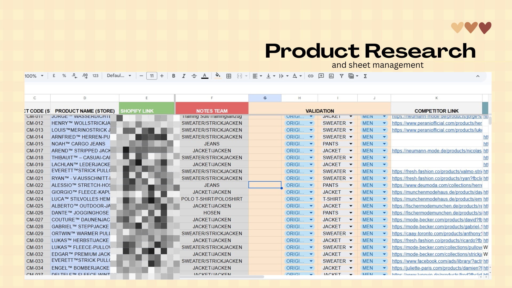512x288 pixels.
Task: Open the borders tool
Action: pos(229,76)
